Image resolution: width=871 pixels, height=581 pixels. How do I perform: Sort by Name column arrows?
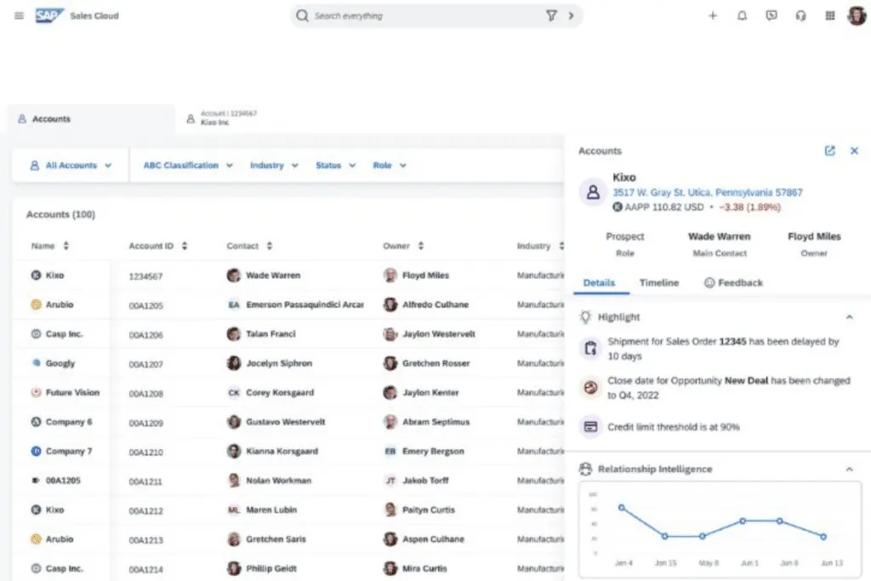[66, 246]
